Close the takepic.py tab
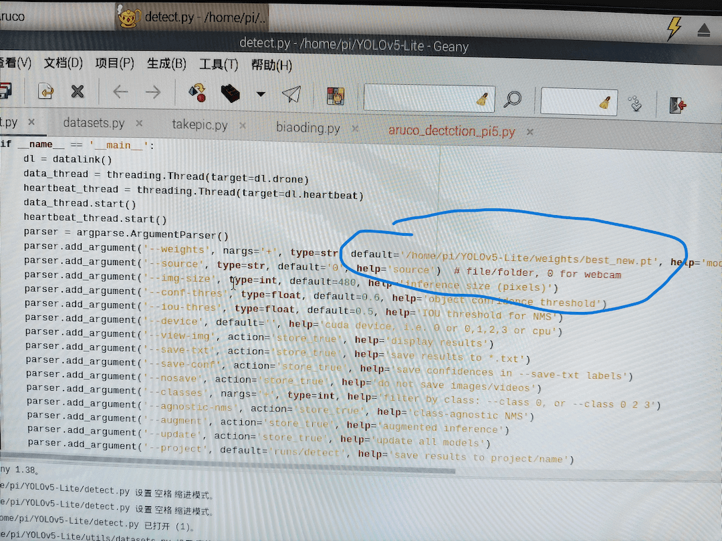The height and width of the screenshot is (541, 722). click(x=243, y=126)
